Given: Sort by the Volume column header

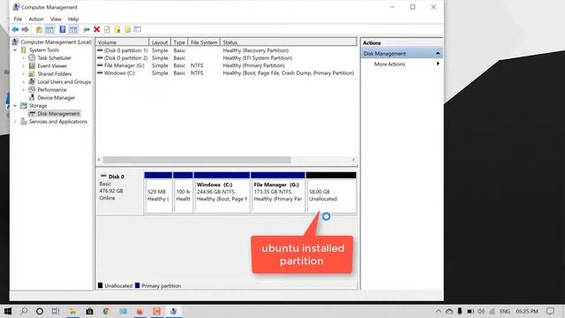Looking at the screenshot, I should (x=122, y=42).
